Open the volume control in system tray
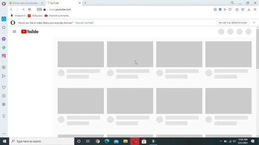This screenshot has width=259, height=145. click(x=234, y=141)
